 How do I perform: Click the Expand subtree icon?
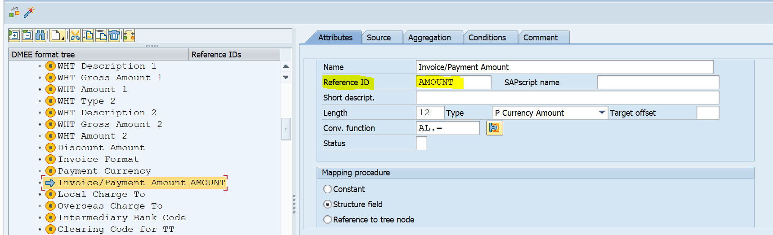[x=14, y=35]
